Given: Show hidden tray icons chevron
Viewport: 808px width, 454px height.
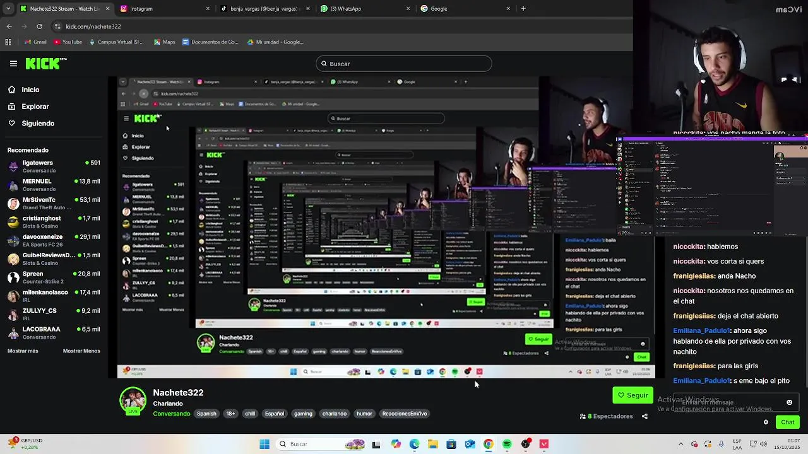Looking at the screenshot, I should point(680,445).
